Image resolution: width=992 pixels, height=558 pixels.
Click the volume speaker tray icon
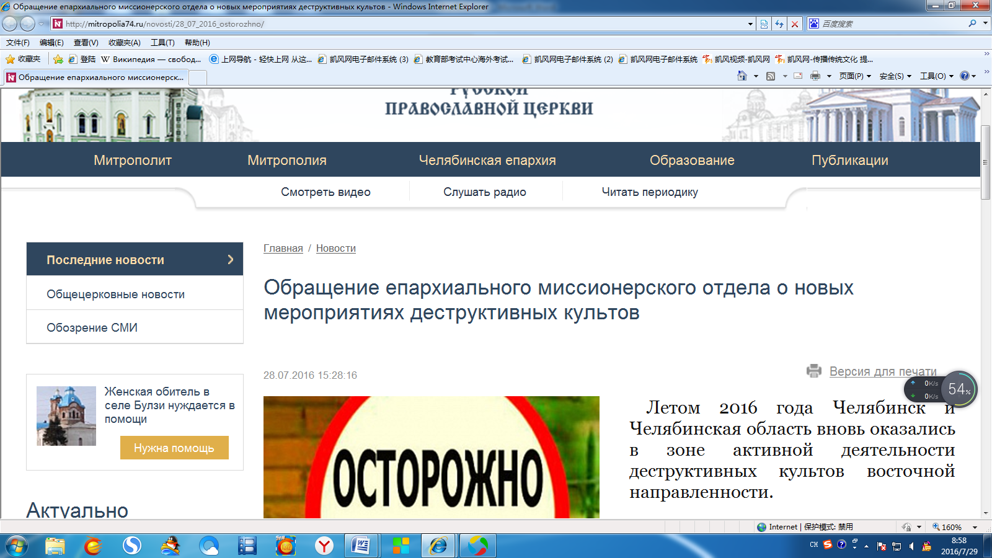pos(911,546)
